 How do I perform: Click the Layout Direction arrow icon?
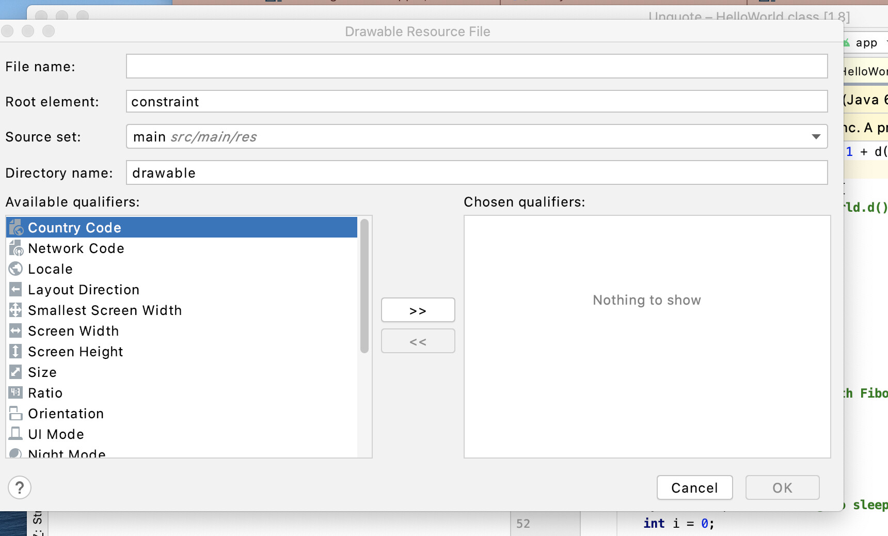point(16,290)
